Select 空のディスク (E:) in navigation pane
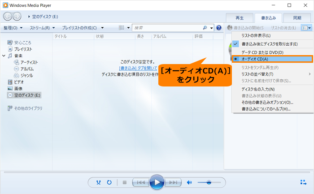314x194 pixels. pos(24,95)
